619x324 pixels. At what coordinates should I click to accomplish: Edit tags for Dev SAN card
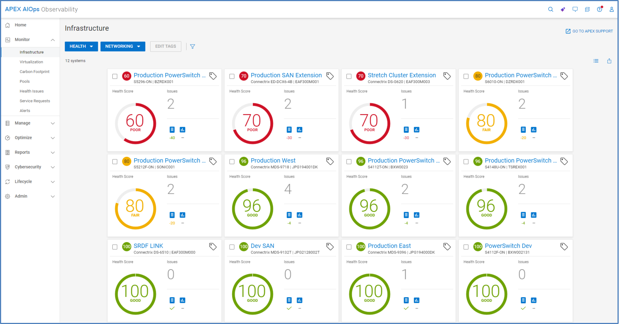[330, 247]
